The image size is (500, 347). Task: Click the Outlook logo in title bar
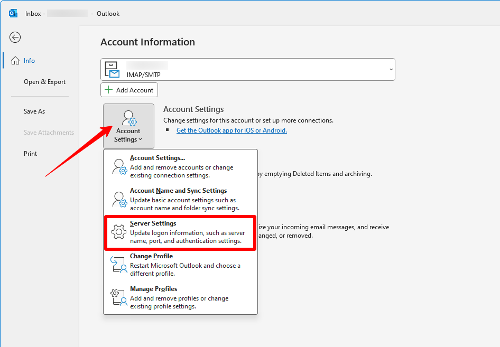coord(13,13)
